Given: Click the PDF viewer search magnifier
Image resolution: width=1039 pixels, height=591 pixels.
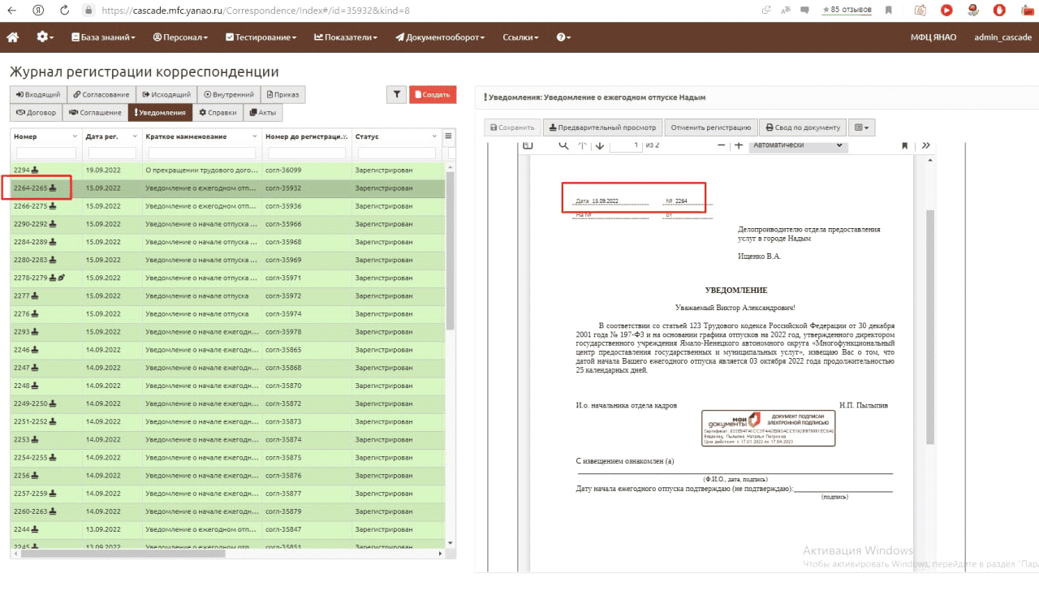Looking at the screenshot, I should tap(563, 145).
